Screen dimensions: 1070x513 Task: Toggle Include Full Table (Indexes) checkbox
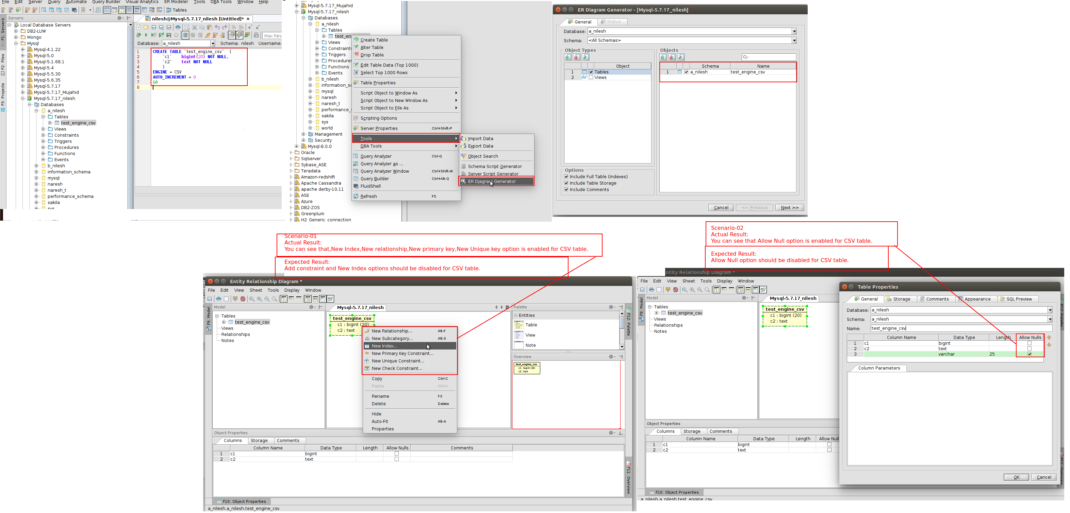(x=566, y=176)
